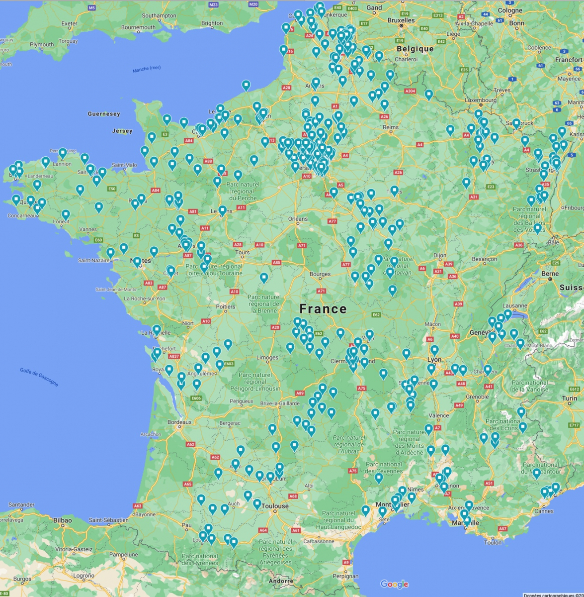Select the marker on Le Mans
Image resolution: width=584 pixels, height=597 pixels.
click(x=223, y=210)
